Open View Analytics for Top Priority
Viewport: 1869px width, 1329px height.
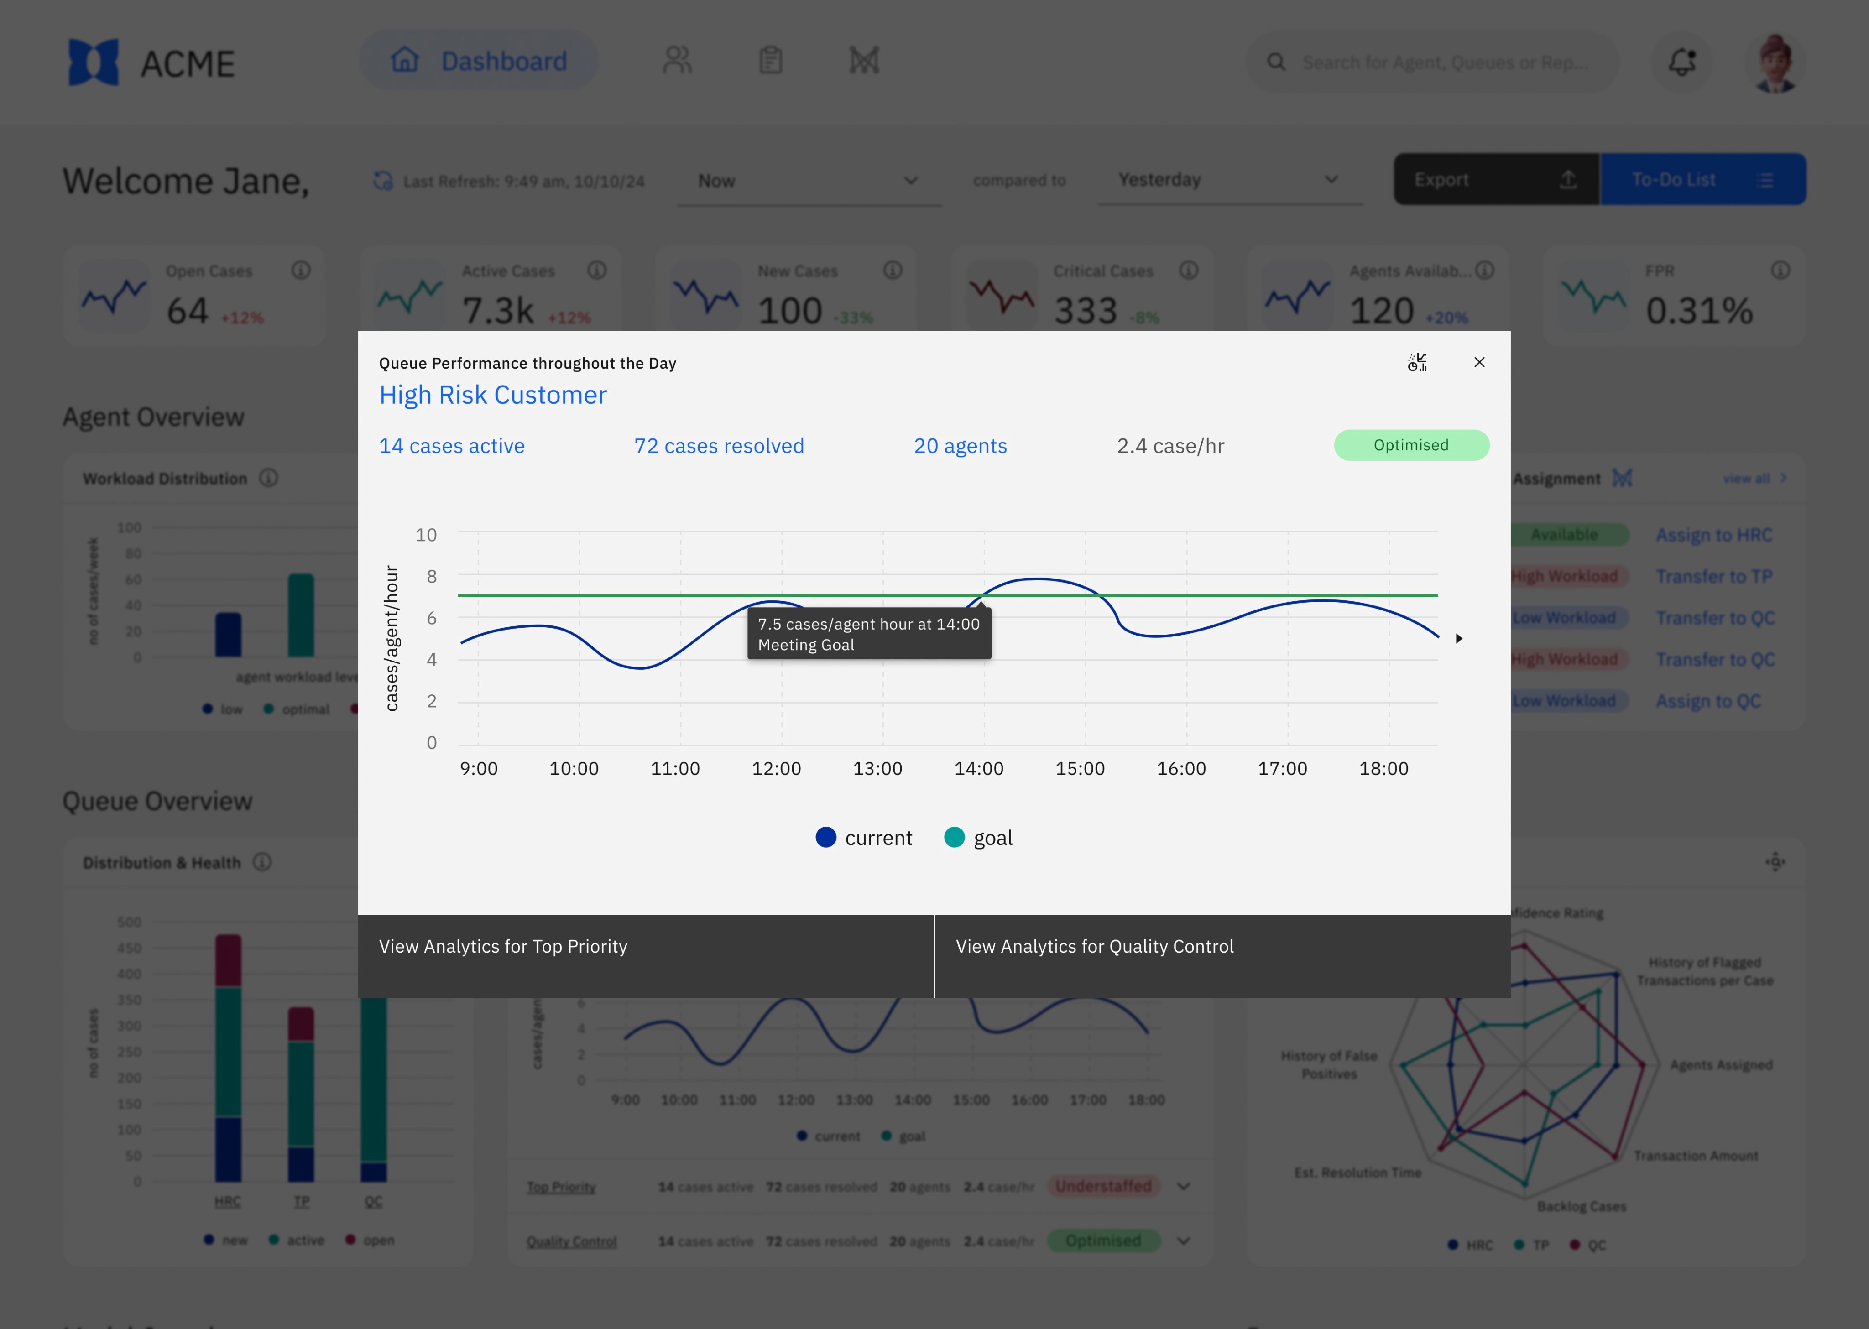click(x=646, y=956)
